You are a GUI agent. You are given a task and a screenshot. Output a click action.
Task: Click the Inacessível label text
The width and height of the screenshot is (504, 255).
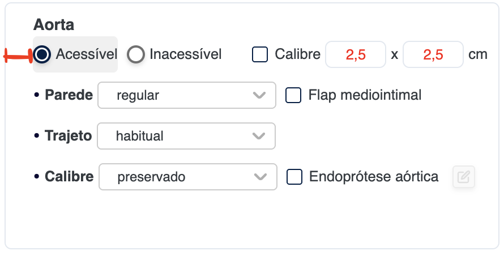pyautogui.click(x=186, y=54)
